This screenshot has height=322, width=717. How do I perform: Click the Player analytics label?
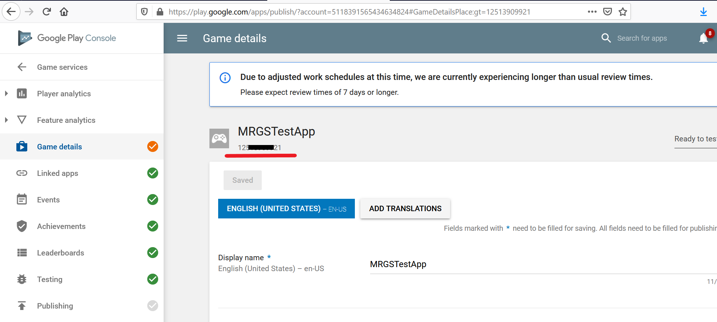click(64, 94)
